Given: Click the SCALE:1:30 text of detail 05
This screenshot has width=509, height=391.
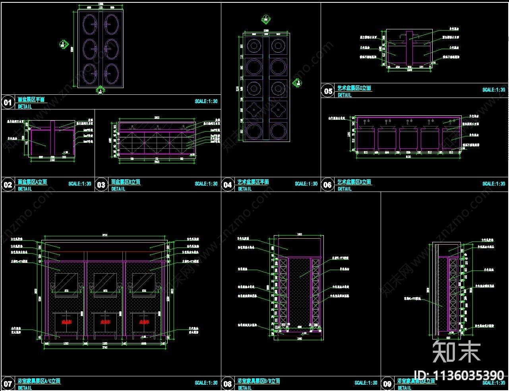Looking at the screenshot, I should (x=494, y=90).
